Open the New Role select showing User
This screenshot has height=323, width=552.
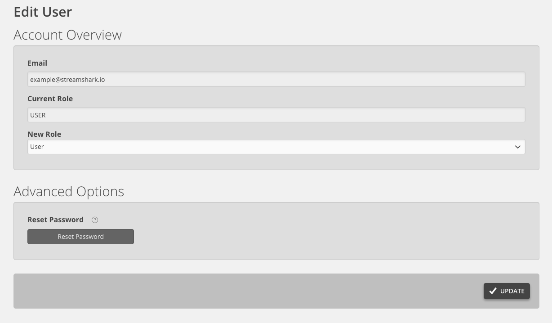pos(276,147)
